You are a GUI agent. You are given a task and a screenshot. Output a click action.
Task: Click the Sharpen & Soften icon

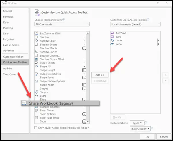pos(36,107)
